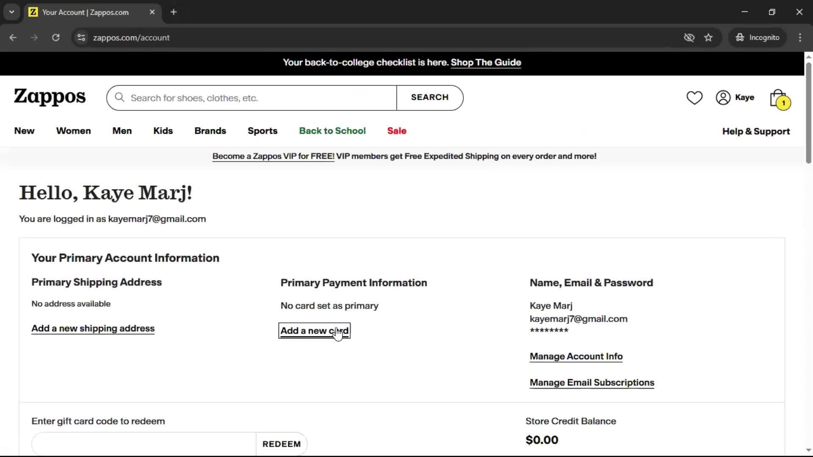
Task: Click the SEARCH button
Action: pyautogui.click(x=430, y=97)
